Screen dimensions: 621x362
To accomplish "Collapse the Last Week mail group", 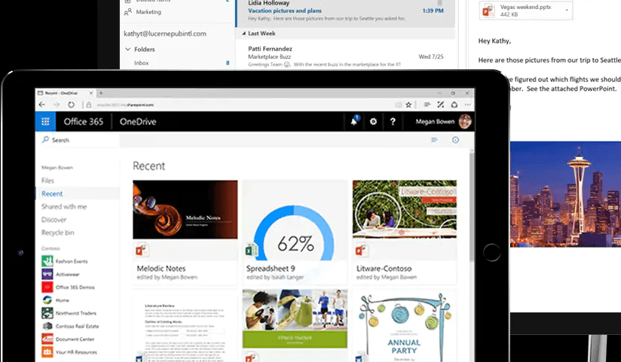I will [x=243, y=34].
